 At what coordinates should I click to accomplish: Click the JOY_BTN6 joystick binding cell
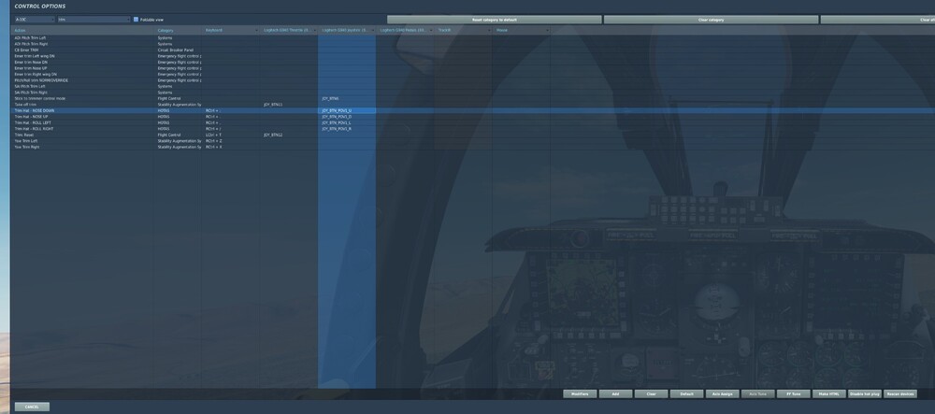pyautogui.click(x=347, y=98)
